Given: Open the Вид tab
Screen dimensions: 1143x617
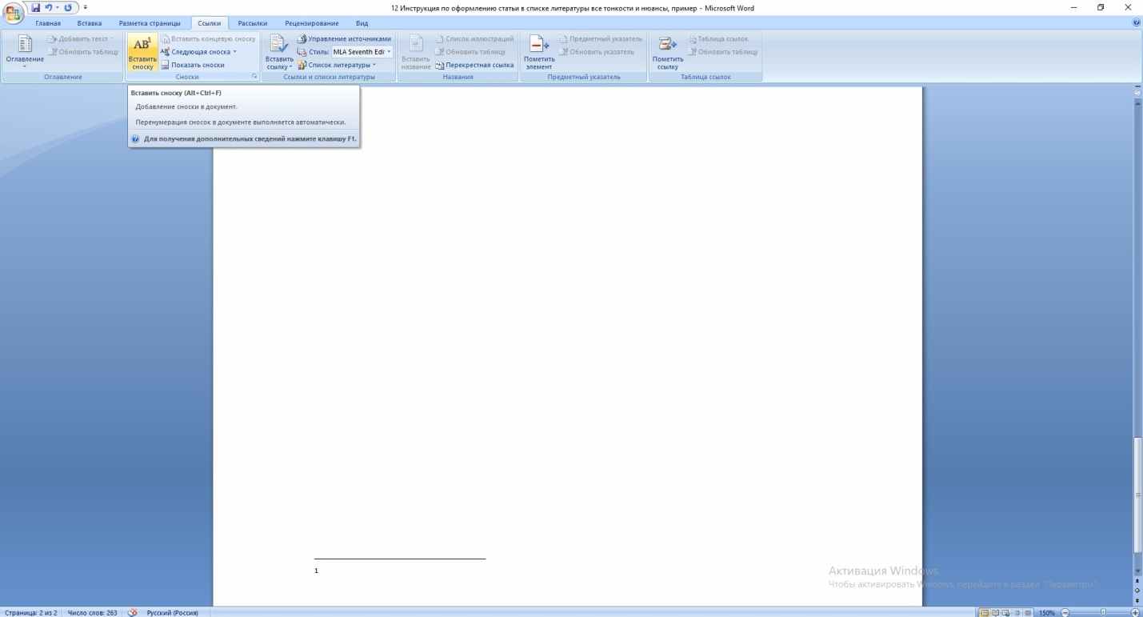Looking at the screenshot, I should [x=362, y=23].
